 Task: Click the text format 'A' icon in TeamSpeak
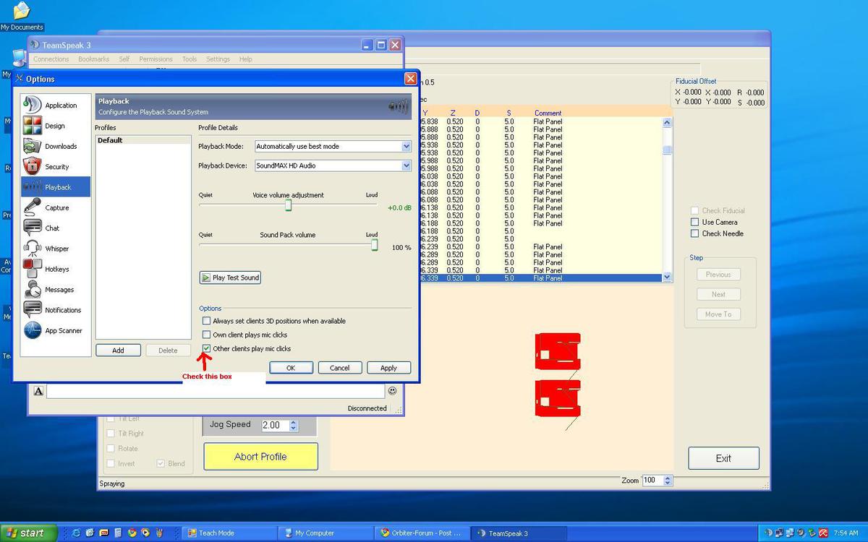(x=38, y=391)
